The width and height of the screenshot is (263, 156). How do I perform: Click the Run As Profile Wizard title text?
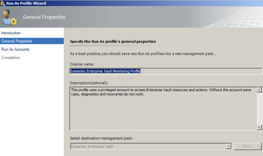point(26,3)
